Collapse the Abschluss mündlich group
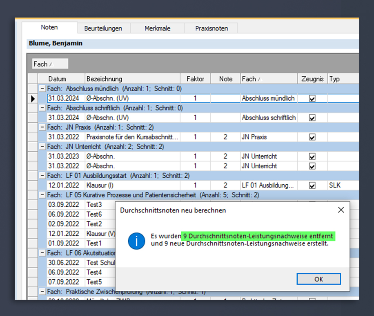 (x=42, y=88)
